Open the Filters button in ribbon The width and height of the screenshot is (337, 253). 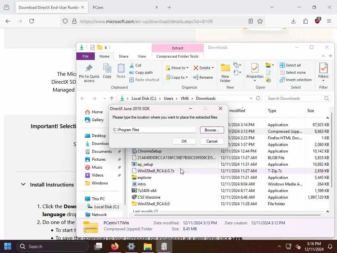(x=323, y=73)
